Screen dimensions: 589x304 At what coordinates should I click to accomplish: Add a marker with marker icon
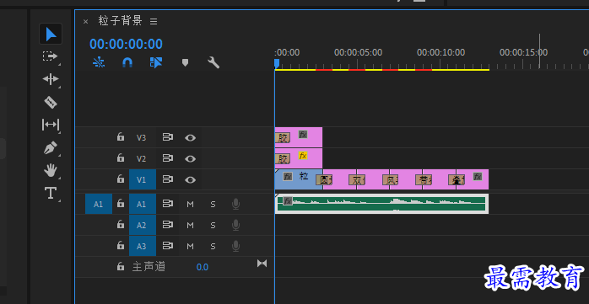(185, 62)
